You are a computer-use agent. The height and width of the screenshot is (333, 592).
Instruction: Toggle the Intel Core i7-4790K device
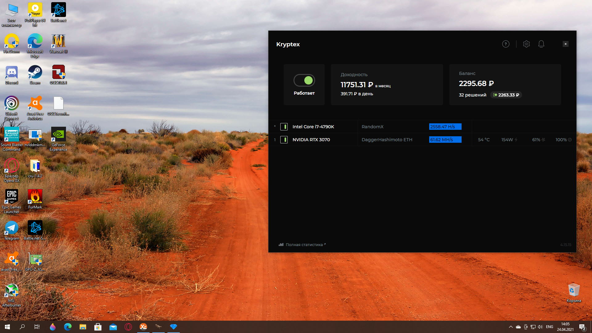284,127
